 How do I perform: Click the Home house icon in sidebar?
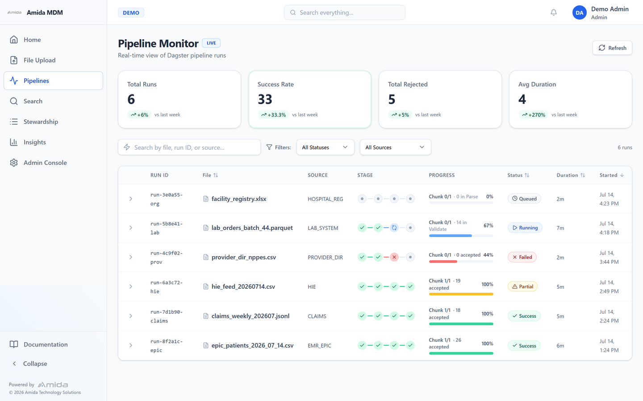point(14,40)
